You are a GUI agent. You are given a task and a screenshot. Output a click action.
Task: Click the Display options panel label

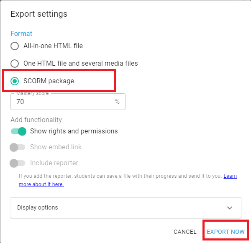[x=38, y=208]
